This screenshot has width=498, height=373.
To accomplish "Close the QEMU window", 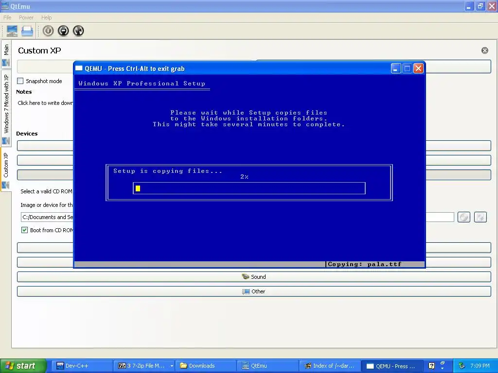I will pyautogui.click(x=419, y=68).
